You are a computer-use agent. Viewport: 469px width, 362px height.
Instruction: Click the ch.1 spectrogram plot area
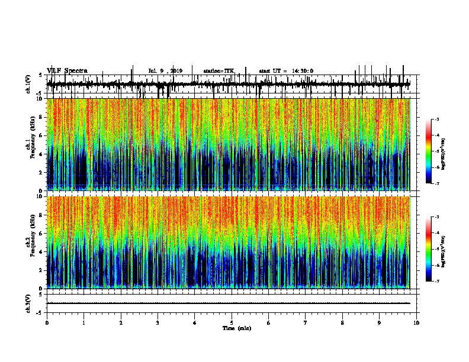click(229, 144)
